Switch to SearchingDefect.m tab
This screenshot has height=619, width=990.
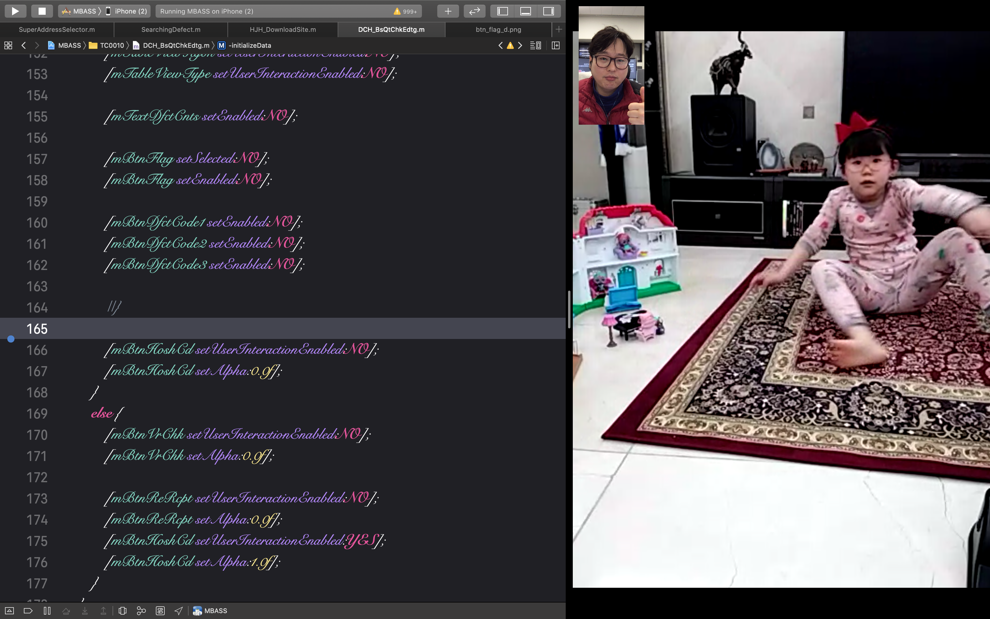(171, 29)
